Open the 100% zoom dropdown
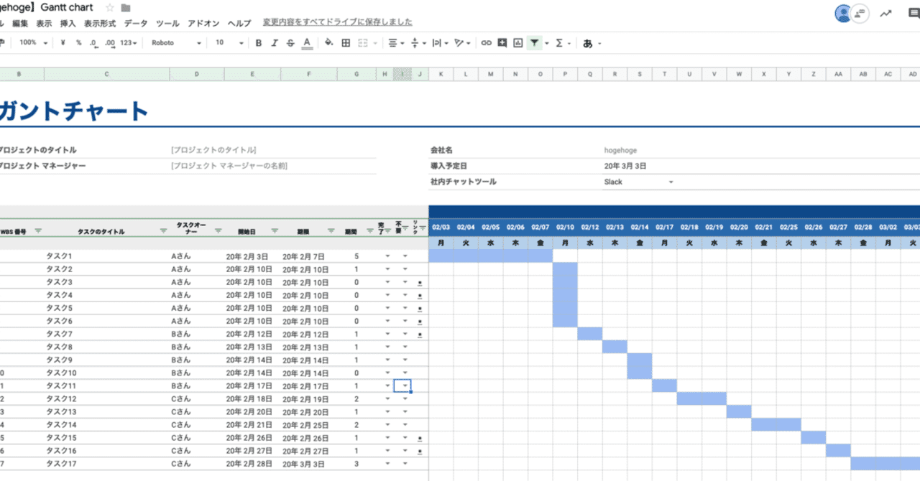 tap(34, 43)
